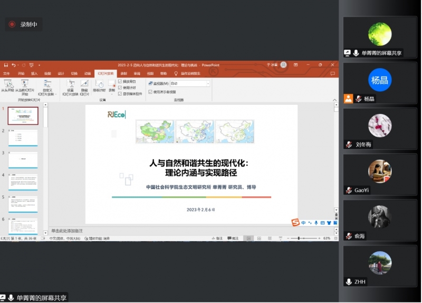Click the save icon in quick access toolbar

pos(6,65)
